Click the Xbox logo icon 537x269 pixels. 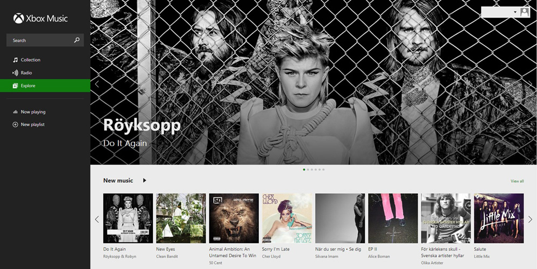[x=18, y=18]
